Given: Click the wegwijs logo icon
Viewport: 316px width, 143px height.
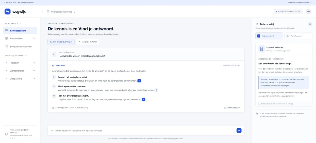Looking at the screenshot, I should [x=7, y=11].
